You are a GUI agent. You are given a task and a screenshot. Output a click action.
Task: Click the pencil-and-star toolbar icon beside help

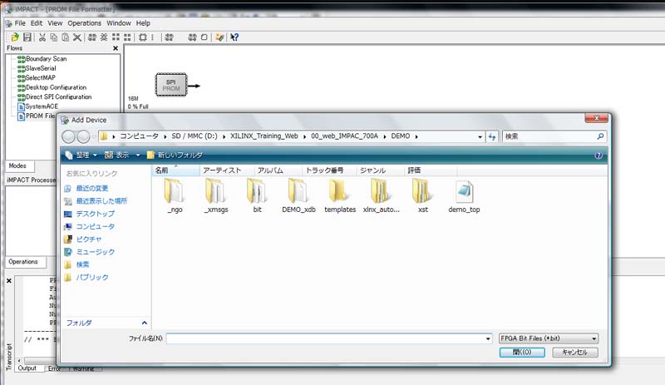(219, 37)
